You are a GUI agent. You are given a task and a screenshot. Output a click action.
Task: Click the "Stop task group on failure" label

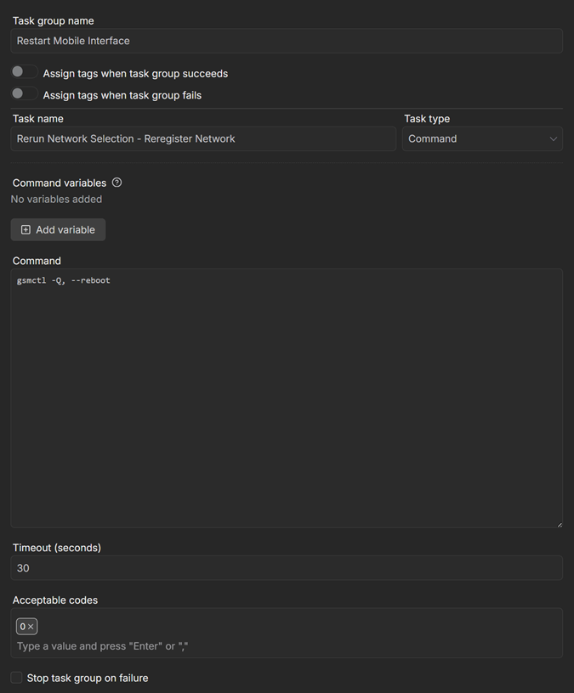click(88, 678)
